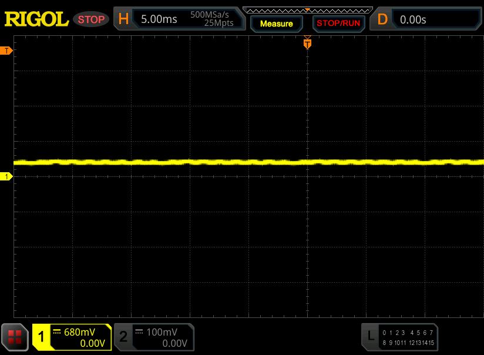Click channel 1 0.00V offset value
Screen dimensions: 484x355
tap(92, 343)
